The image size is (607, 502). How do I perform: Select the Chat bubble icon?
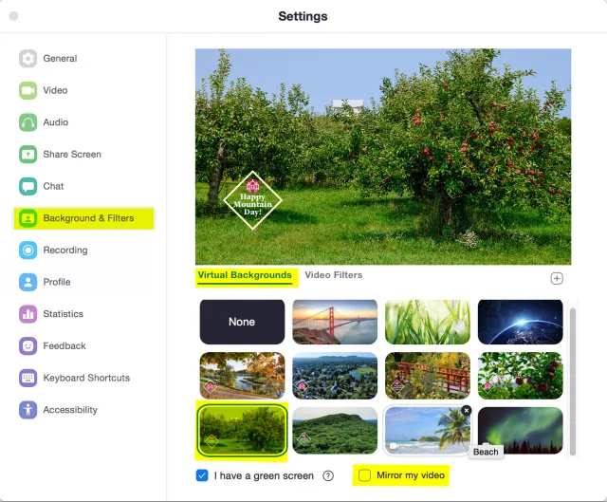28,186
